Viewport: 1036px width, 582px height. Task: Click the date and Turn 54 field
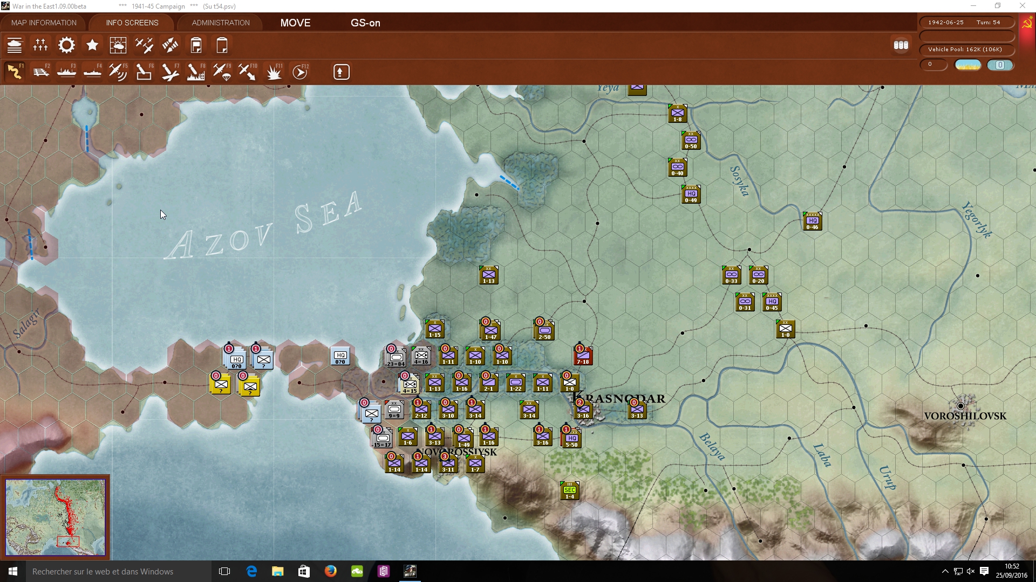(966, 23)
